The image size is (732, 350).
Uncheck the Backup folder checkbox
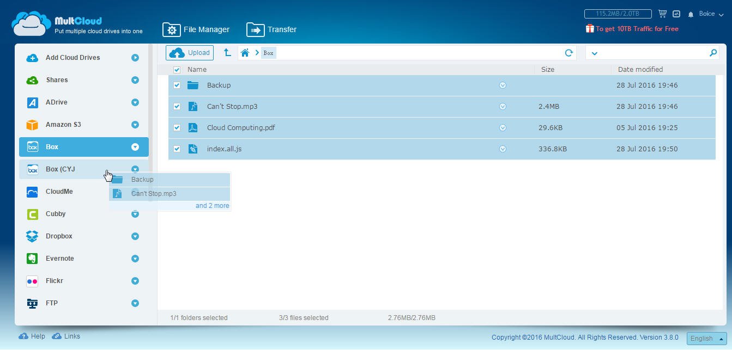[177, 85]
